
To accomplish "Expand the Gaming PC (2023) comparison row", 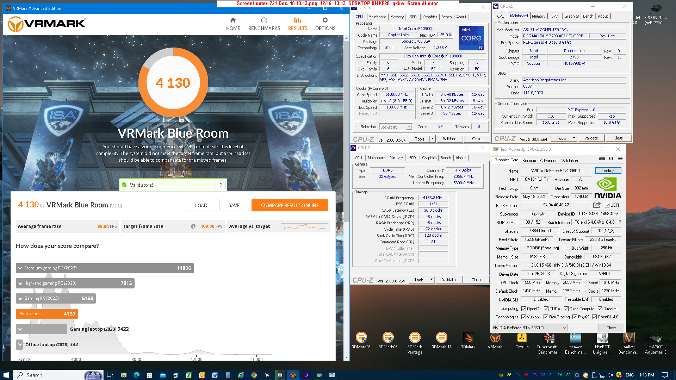I will pyautogui.click(x=56, y=298).
